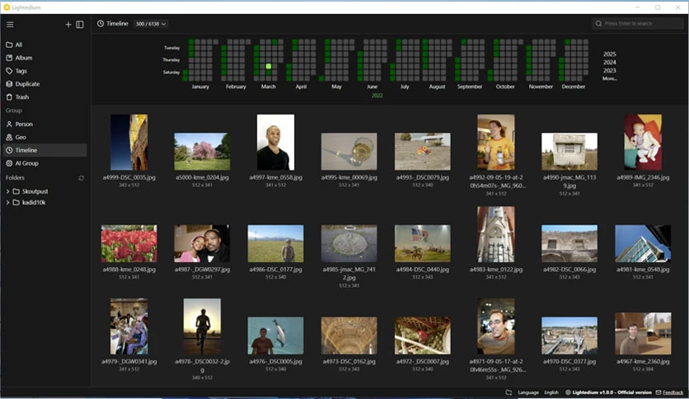Click the Skoutpust folder icon

[16, 191]
